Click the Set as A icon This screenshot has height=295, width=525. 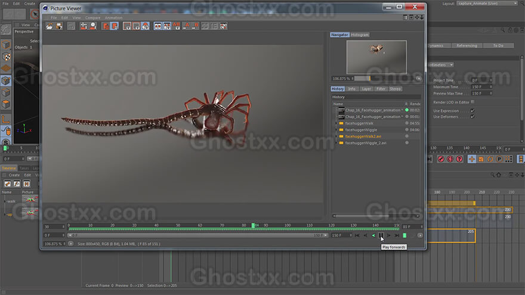coord(186,26)
